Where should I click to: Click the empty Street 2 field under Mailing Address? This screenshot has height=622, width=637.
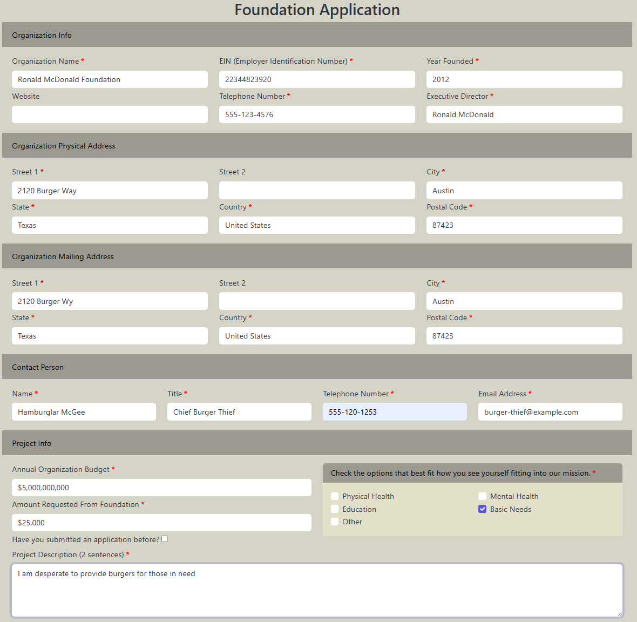click(x=317, y=301)
